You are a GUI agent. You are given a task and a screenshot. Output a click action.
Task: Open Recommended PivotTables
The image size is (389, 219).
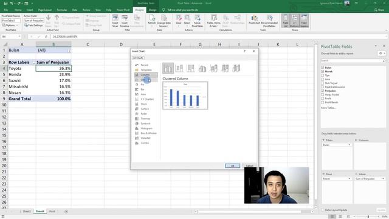(x=269, y=21)
